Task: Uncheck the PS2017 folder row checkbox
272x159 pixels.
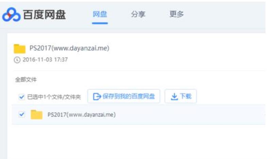Action: click(x=22, y=114)
